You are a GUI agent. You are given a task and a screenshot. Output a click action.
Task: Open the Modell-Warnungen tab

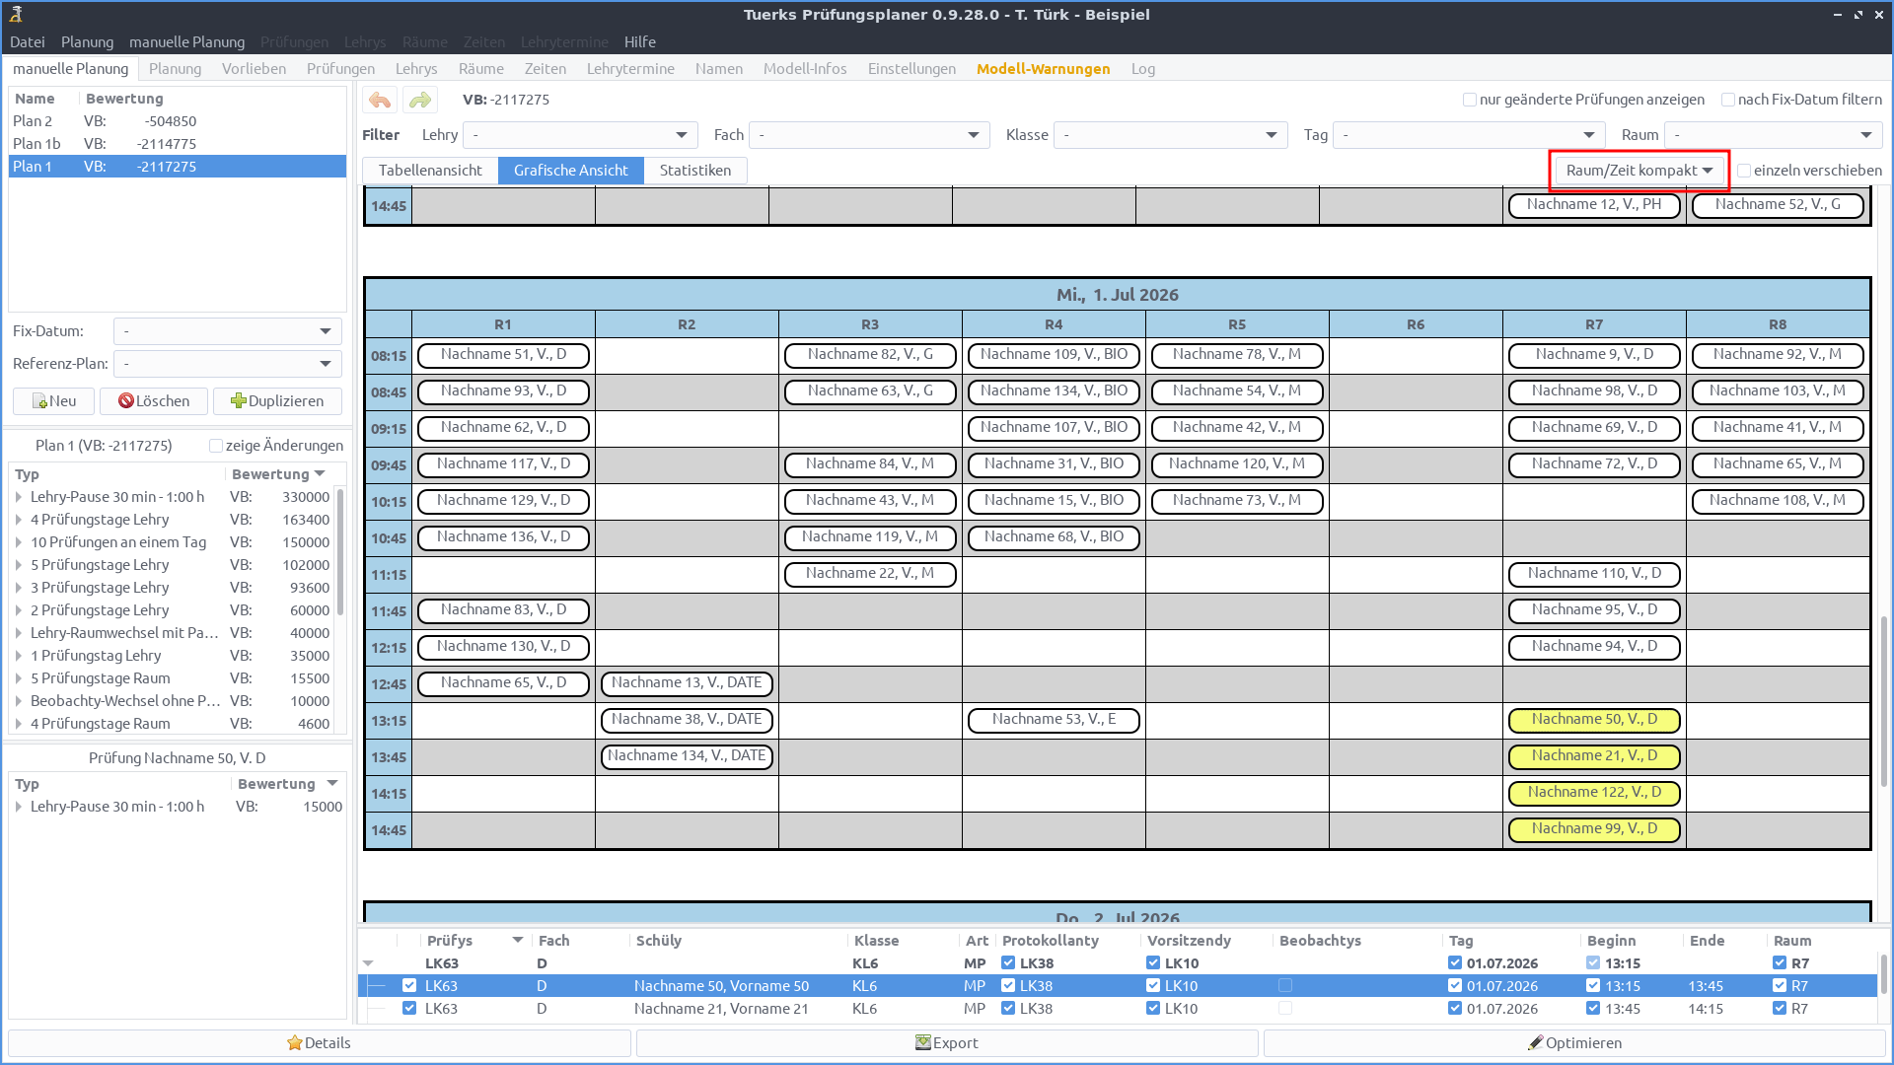pyautogui.click(x=1043, y=69)
